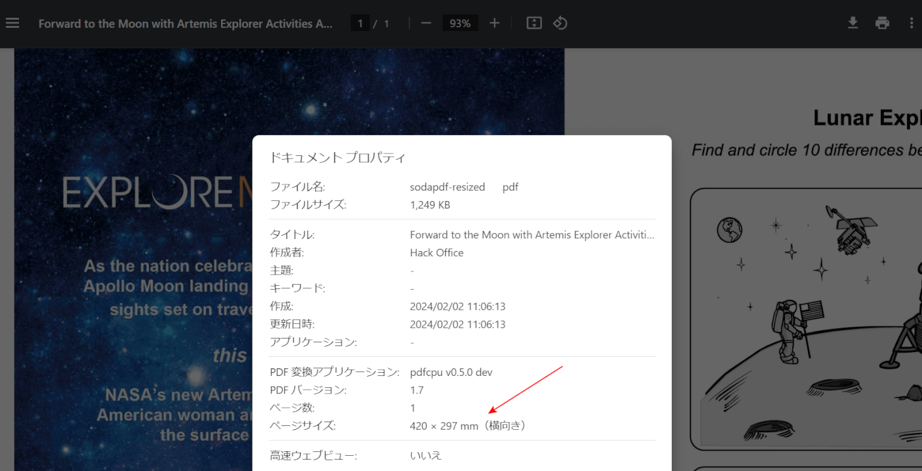Click the Earth drawing in the picture
The height and width of the screenshot is (471, 922).
point(729,229)
